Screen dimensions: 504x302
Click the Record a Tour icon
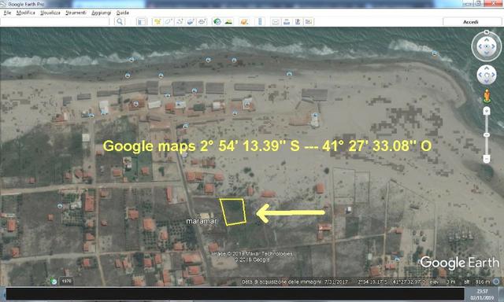202,21
